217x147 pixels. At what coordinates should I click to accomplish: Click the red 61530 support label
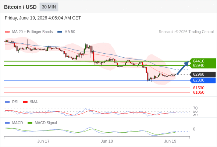[199, 88]
